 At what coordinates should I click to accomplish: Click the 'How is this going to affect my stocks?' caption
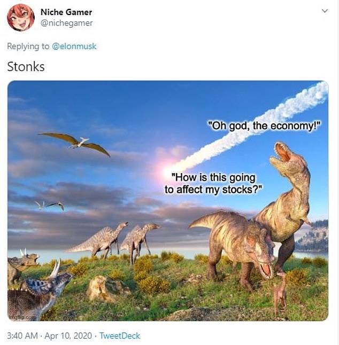pos(214,184)
